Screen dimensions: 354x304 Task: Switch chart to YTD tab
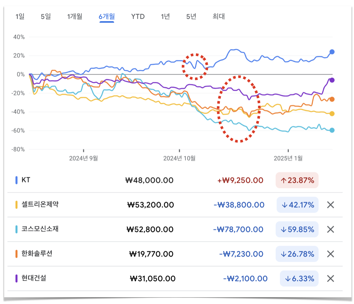(138, 16)
